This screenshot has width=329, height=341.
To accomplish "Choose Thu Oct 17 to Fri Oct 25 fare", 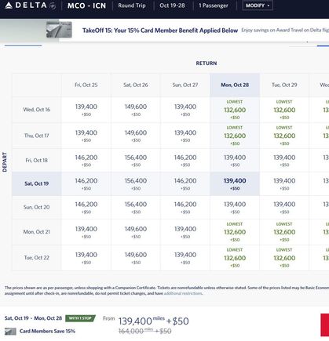I will click(86, 136).
